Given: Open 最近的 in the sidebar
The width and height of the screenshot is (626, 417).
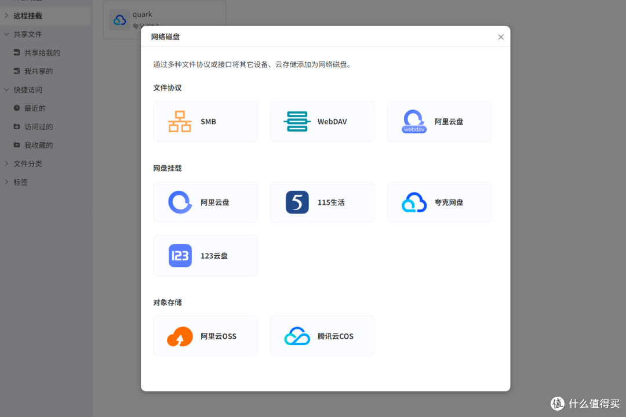Looking at the screenshot, I should (x=35, y=108).
